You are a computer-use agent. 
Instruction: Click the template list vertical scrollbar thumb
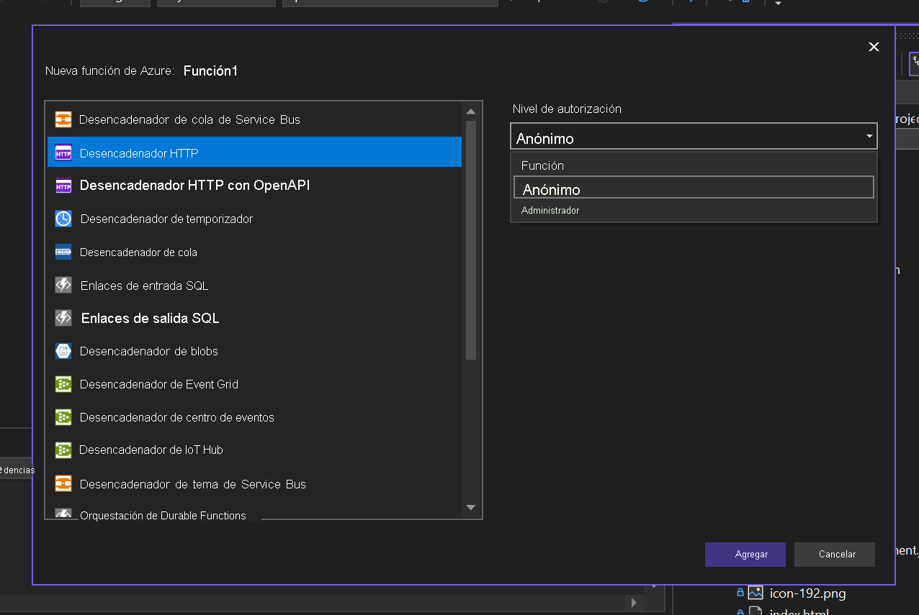(x=470, y=240)
